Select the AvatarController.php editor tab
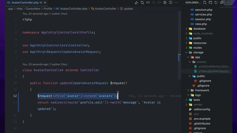The width and height of the screenshot is (237, 133). click(25, 3)
